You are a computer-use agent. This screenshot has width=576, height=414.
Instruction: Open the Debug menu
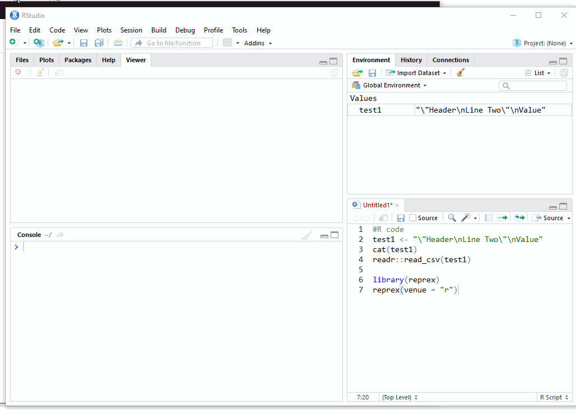[185, 30]
